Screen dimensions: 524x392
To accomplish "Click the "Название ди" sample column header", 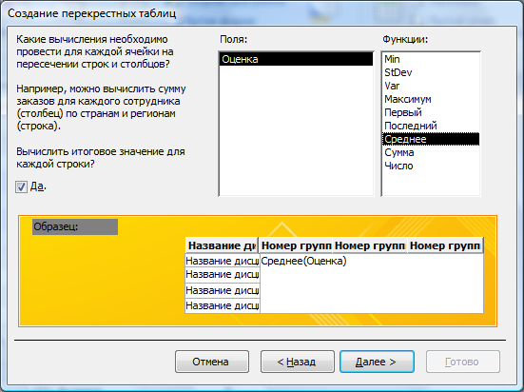I will click(x=222, y=245).
